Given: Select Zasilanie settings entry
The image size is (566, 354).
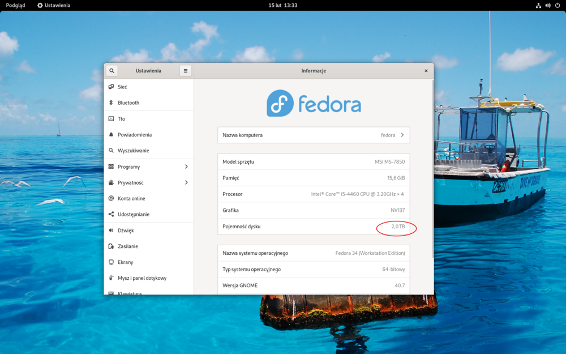Looking at the screenshot, I should (149, 246).
